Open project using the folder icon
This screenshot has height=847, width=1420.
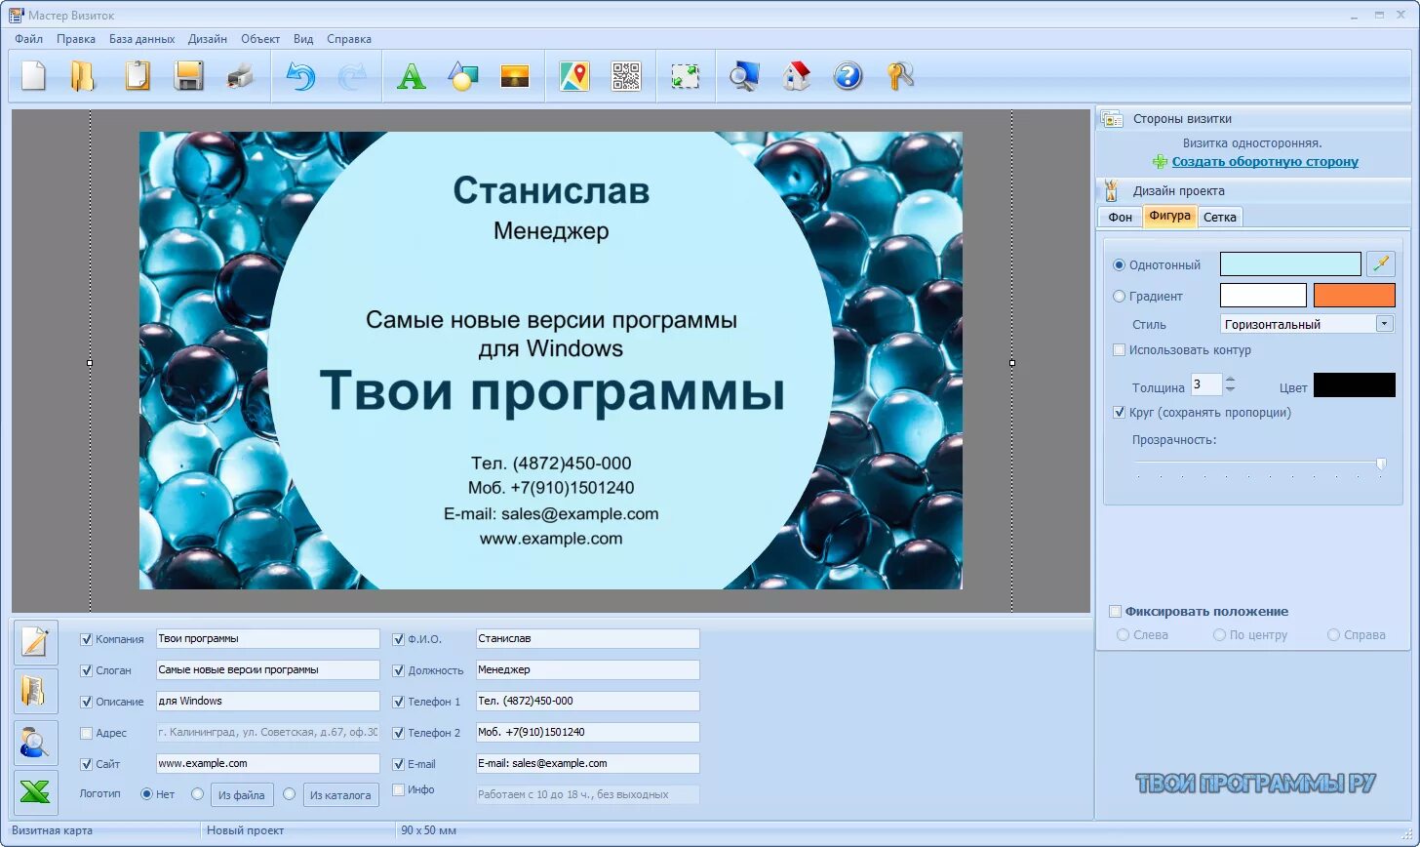(83, 76)
